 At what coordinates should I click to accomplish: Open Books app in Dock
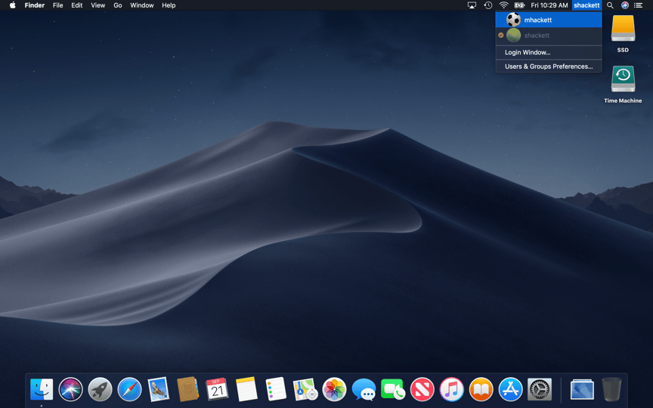point(481,390)
